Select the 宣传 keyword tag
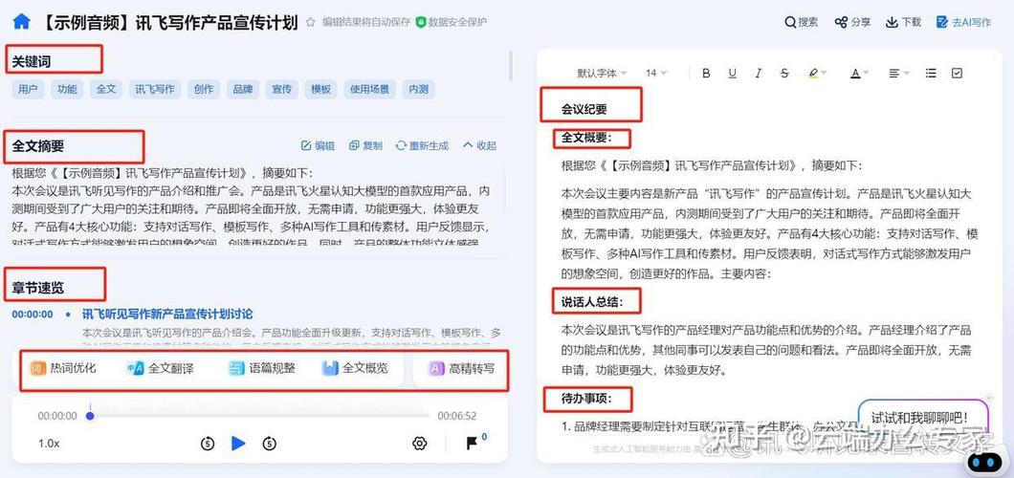This screenshot has width=1014, height=478. click(281, 89)
